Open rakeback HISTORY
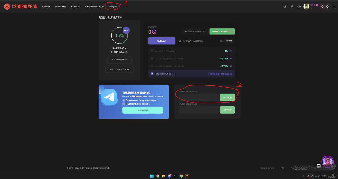 pos(229,41)
